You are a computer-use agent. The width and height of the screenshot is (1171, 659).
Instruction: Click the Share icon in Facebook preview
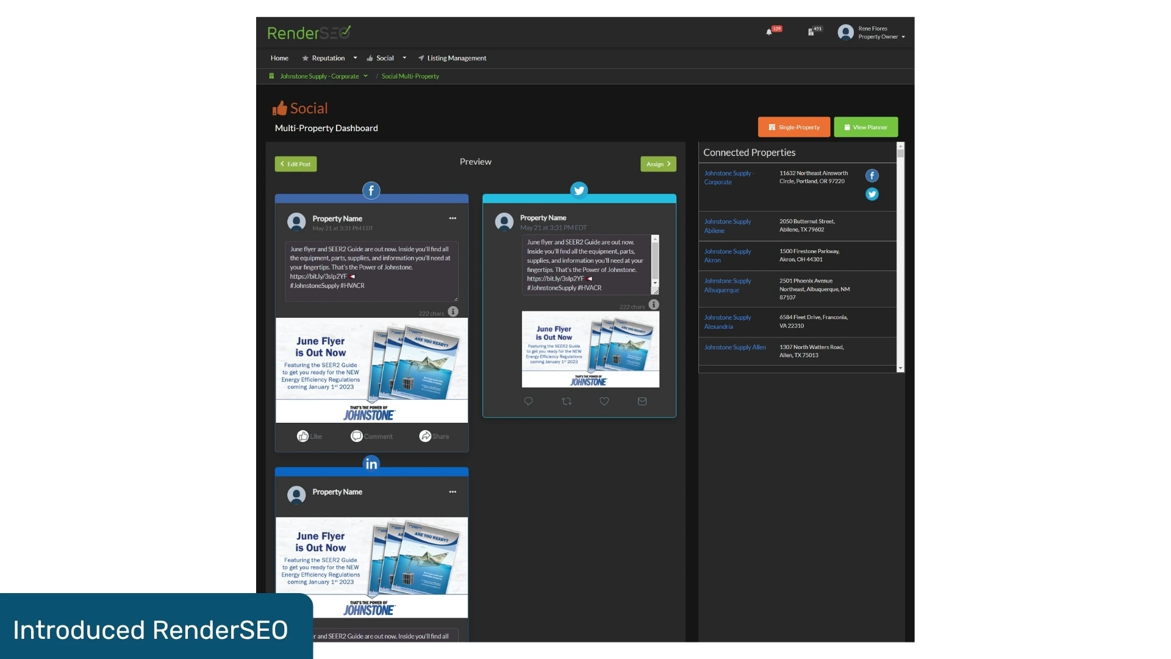425,436
